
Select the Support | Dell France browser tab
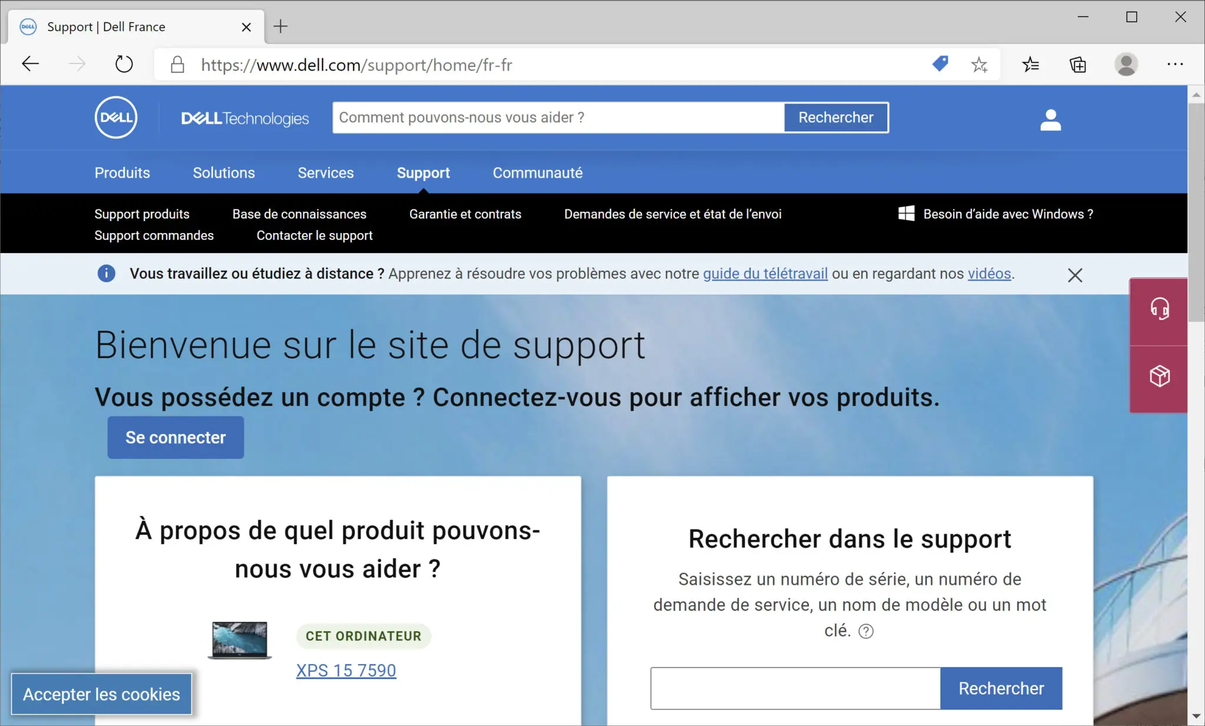pos(106,26)
